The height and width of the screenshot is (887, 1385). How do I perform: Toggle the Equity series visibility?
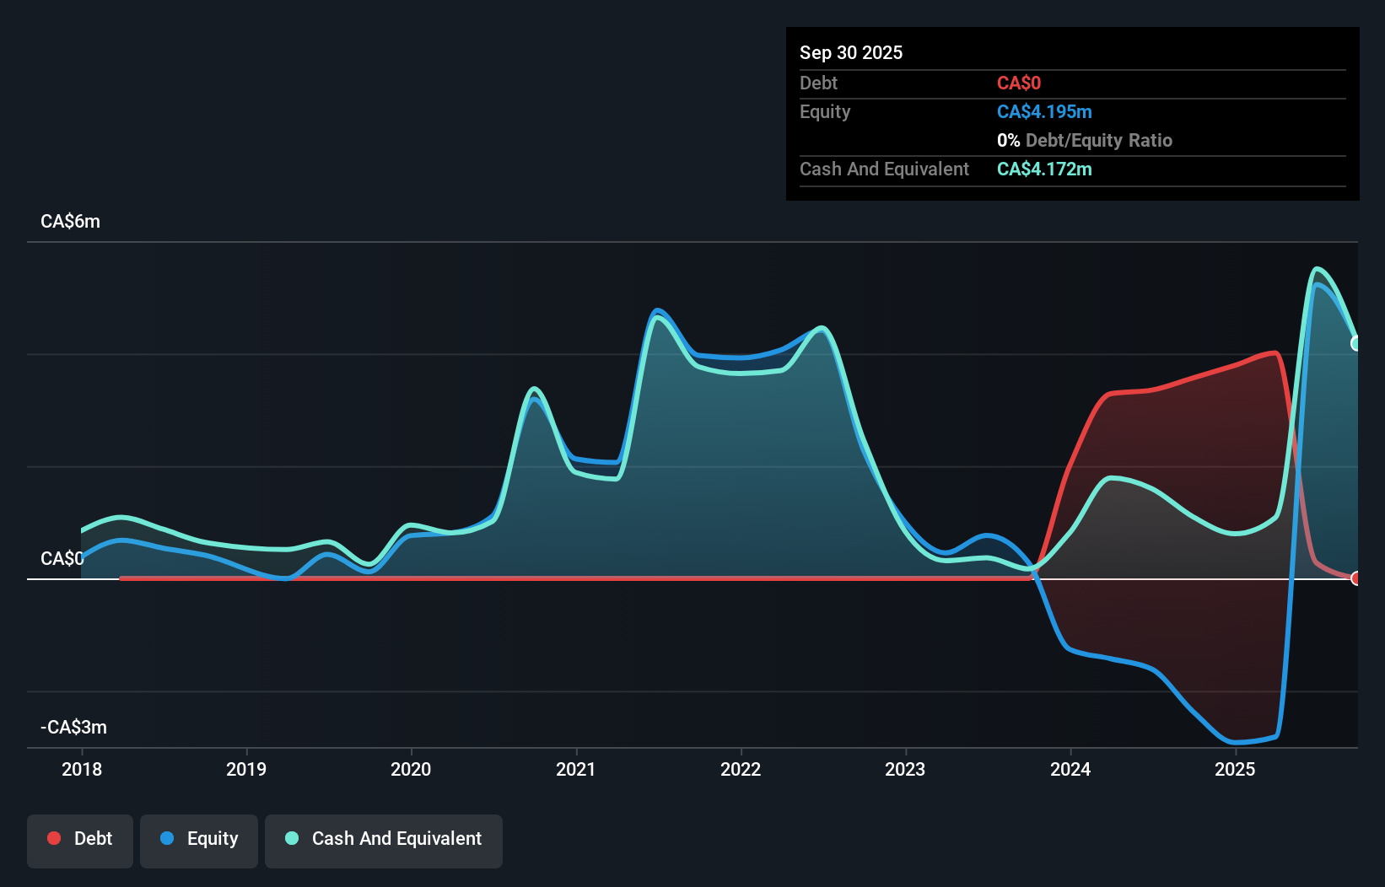[x=198, y=841]
